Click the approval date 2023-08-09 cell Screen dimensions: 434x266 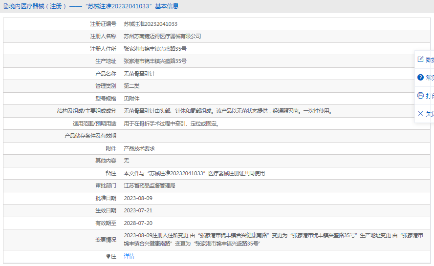coord(138,198)
